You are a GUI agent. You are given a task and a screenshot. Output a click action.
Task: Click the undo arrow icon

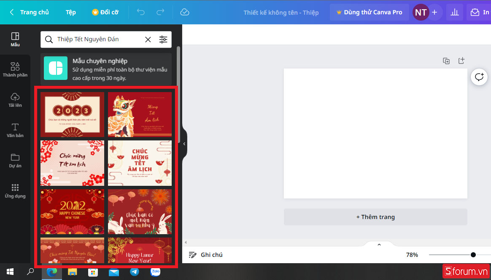click(x=141, y=12)
